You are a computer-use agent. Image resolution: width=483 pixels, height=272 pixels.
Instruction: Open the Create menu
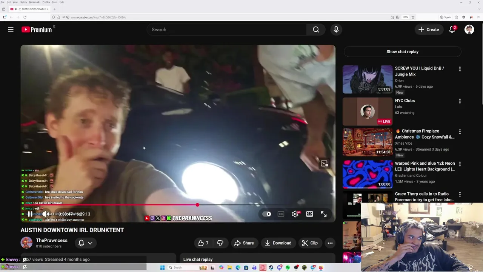429,29
